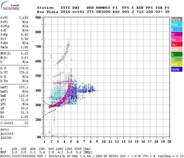
Task: Select the NNE cyan legend swatch
Action: pos(177,24)
